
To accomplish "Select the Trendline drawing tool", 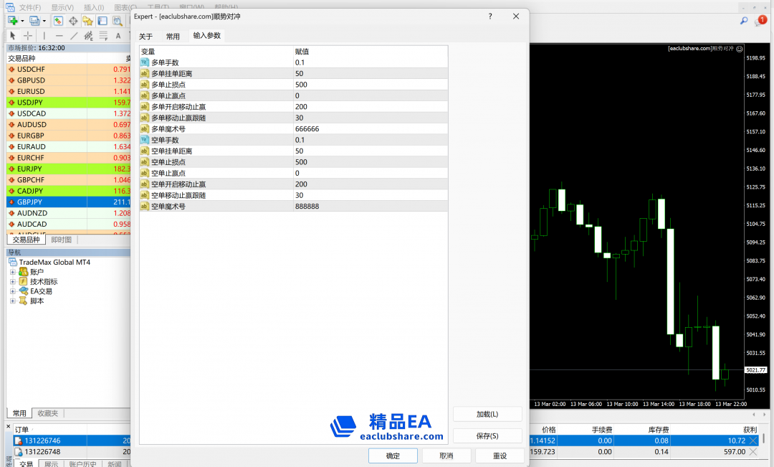I will pyautogui.click(x=74, y=36).
